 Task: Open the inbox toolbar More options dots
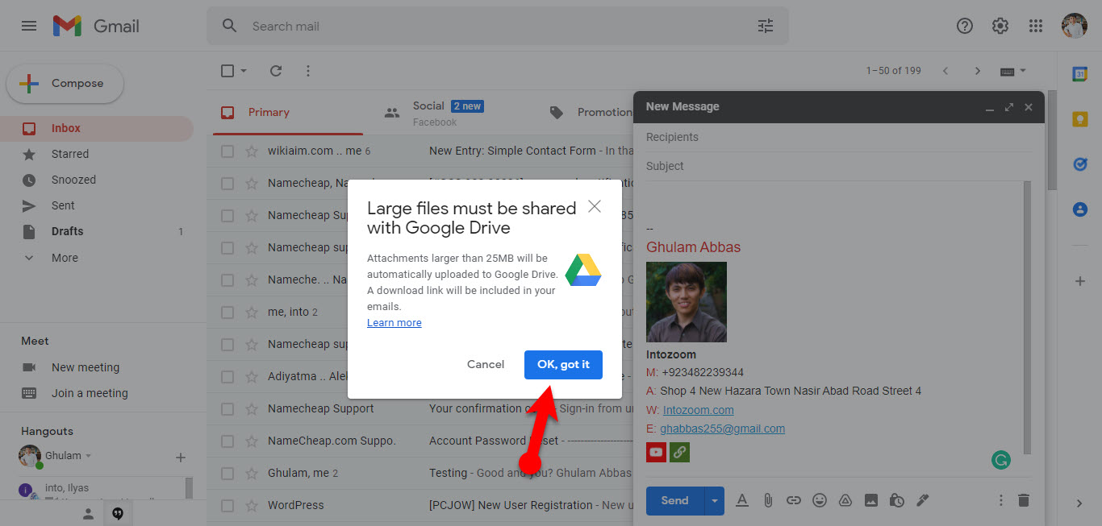click(307, 71)
